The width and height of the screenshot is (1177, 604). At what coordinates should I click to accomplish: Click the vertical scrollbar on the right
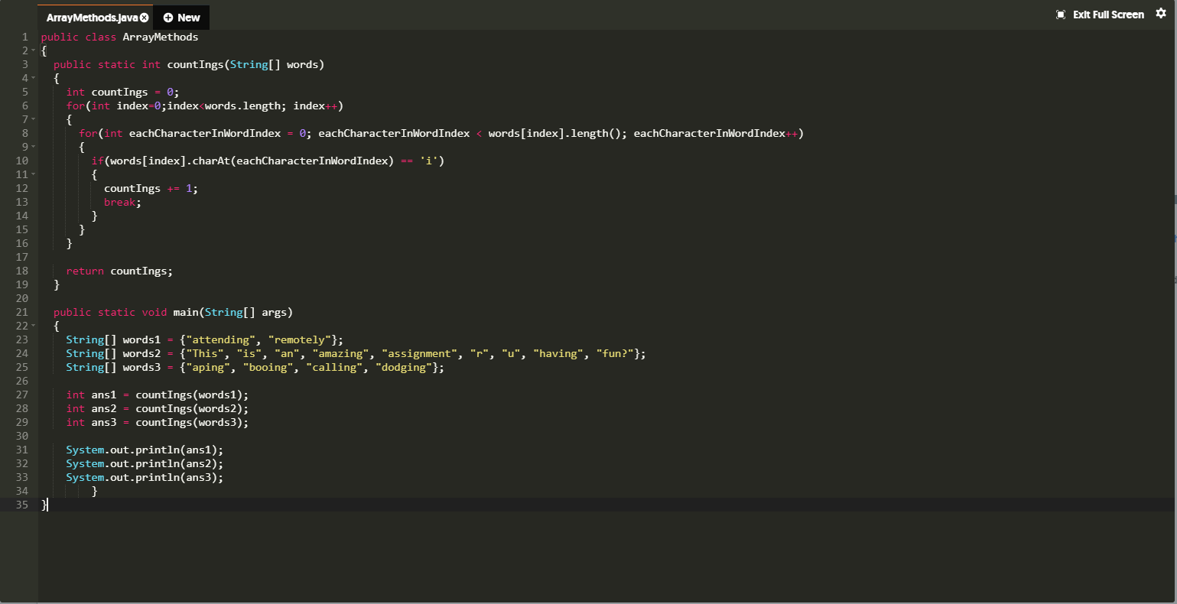1172,153
